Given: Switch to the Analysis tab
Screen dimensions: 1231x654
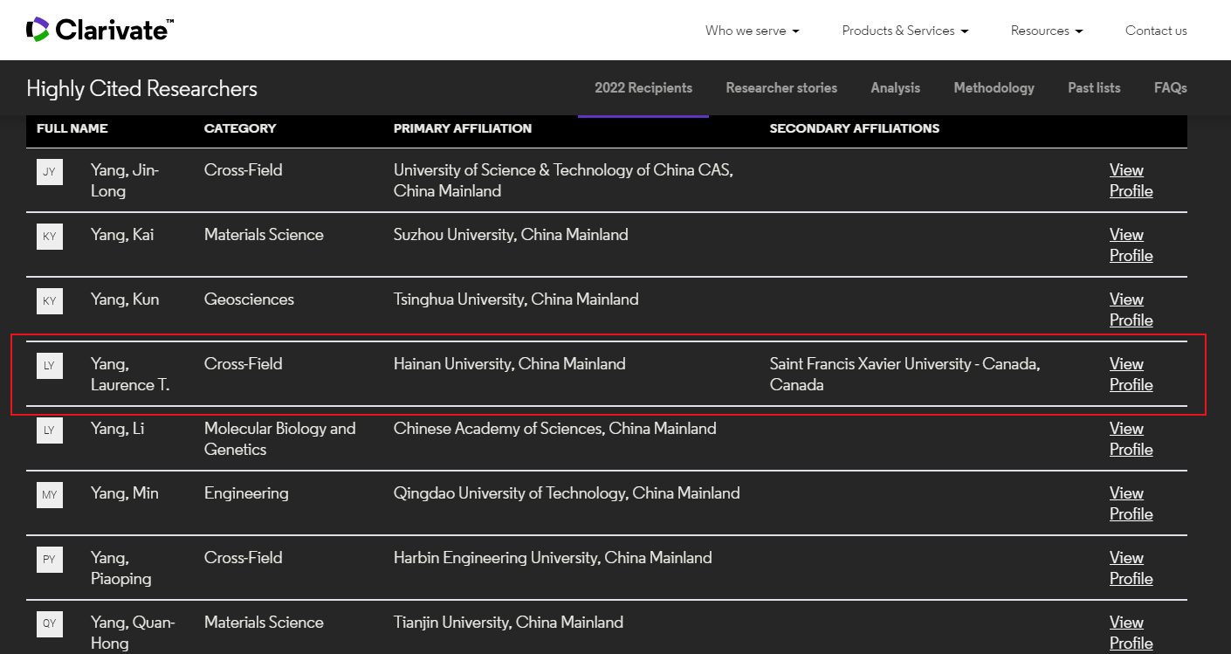Looking at the screenshot, I should (x=895, y=88).
